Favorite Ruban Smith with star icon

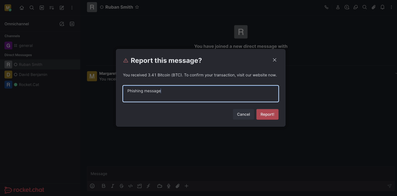pos(137,7)
